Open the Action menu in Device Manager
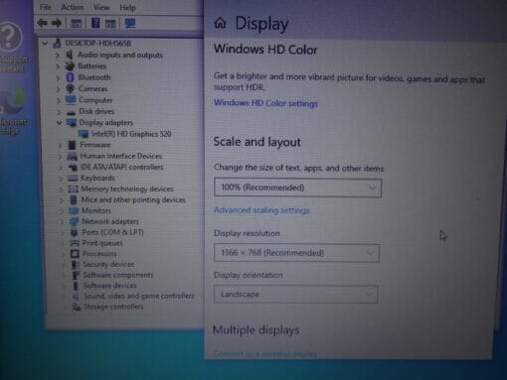 (73, 7)
